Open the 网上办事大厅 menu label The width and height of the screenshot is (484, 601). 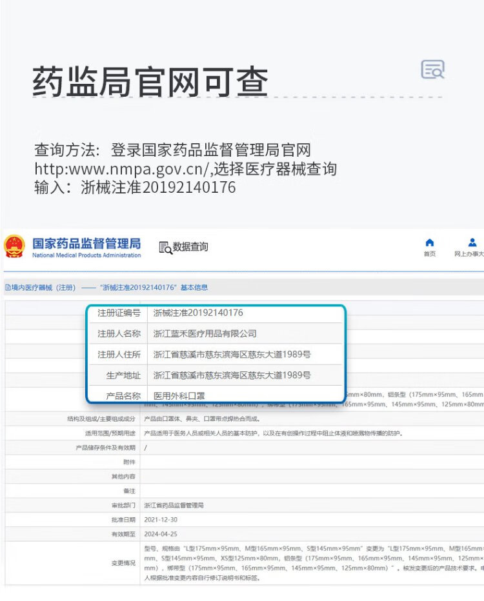[x=469, y=254]
